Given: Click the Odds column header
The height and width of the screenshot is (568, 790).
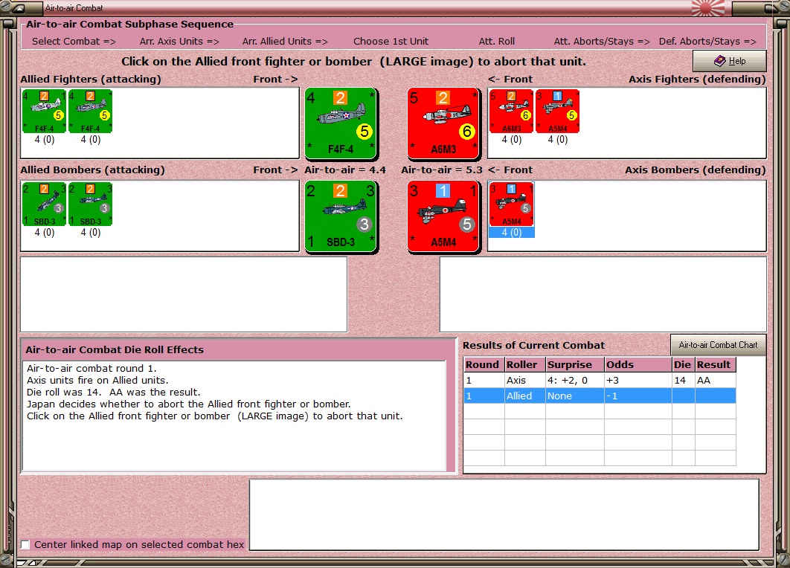Looking at the screenshot, I should pyautogui.click(x=638, y=364).
